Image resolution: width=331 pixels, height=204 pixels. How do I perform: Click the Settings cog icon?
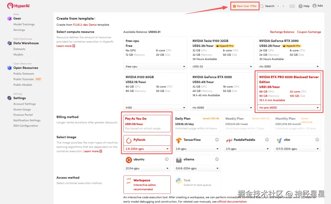[x=9, y=98]
